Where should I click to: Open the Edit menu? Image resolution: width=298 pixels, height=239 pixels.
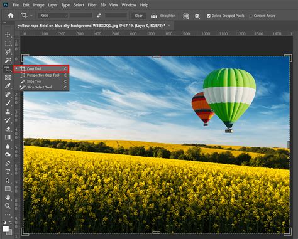[x=26, y=5]
